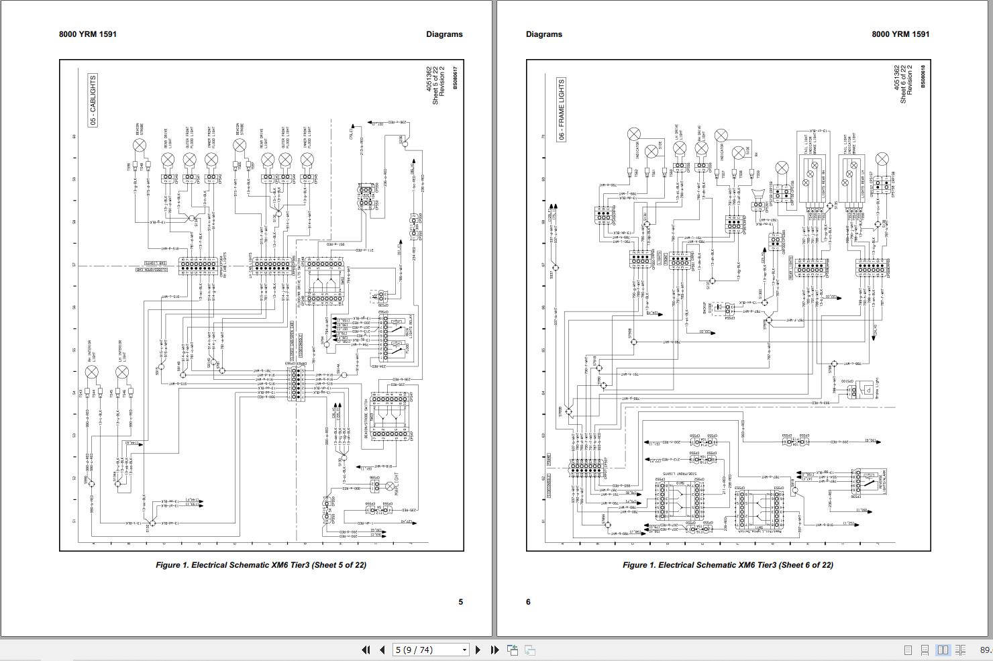Click the greyed-out next view button
Screen dimensions: 993x661
coord(530,650)
